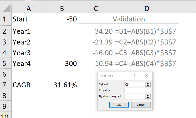The width and height of the screenshot is (196, 118).
Task: Click the To value input field
Action: tap(138, 90)
